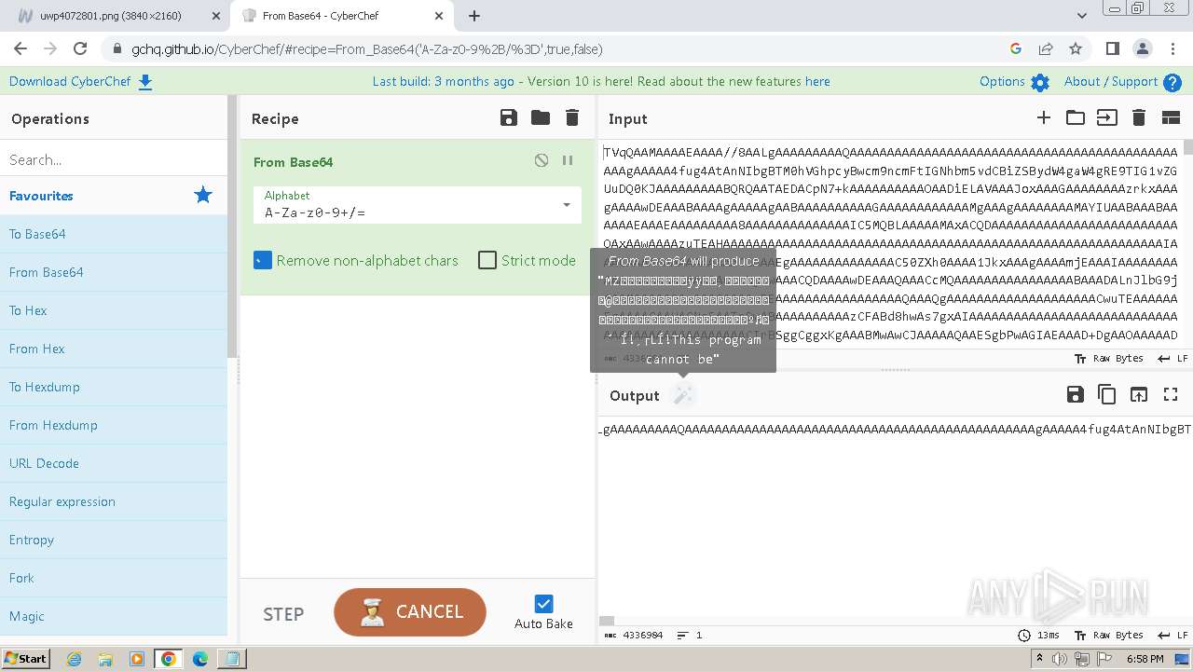
Task: Expand the Alphabet dropdown
Action: [566, 205]
